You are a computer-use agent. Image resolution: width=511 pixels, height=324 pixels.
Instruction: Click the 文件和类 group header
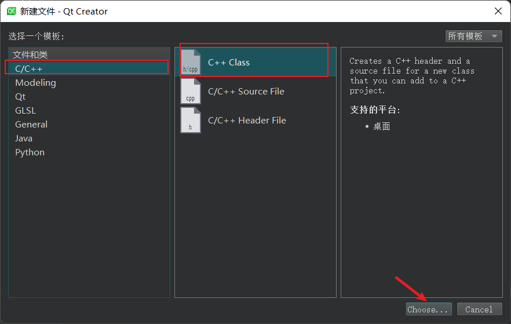pos(89,54)
